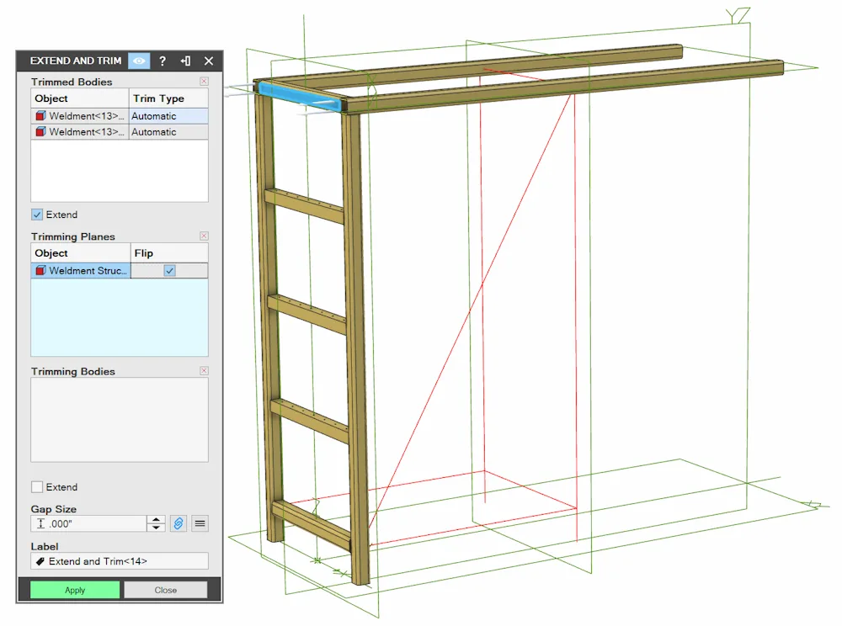Viewport: 842px width, 626px height.
Task: Close the Extend and Trim dialog with X
Action: tap(209, 61)
